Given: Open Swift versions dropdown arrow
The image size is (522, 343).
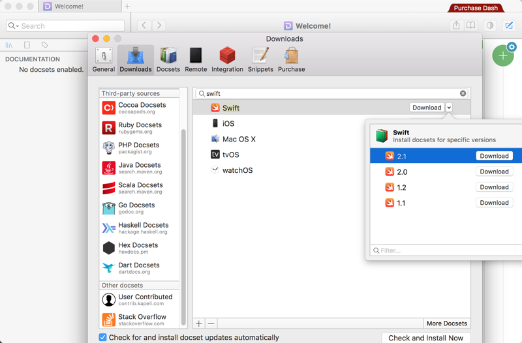Looking at the screenshot, I should coord(449,108).
